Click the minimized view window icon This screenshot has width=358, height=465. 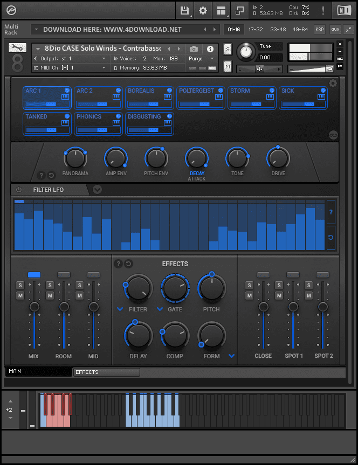pyautogui.click(x=239, y=11)
